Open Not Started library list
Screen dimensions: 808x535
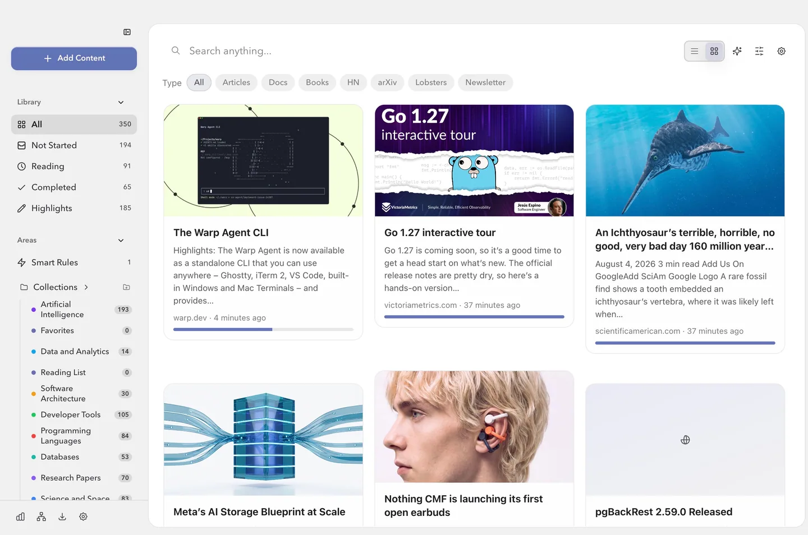coord(74,145)
